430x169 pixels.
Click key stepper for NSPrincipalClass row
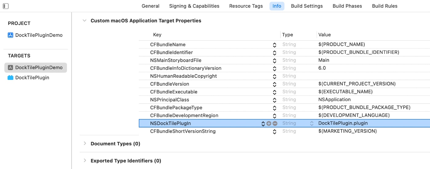coord(275,100)
